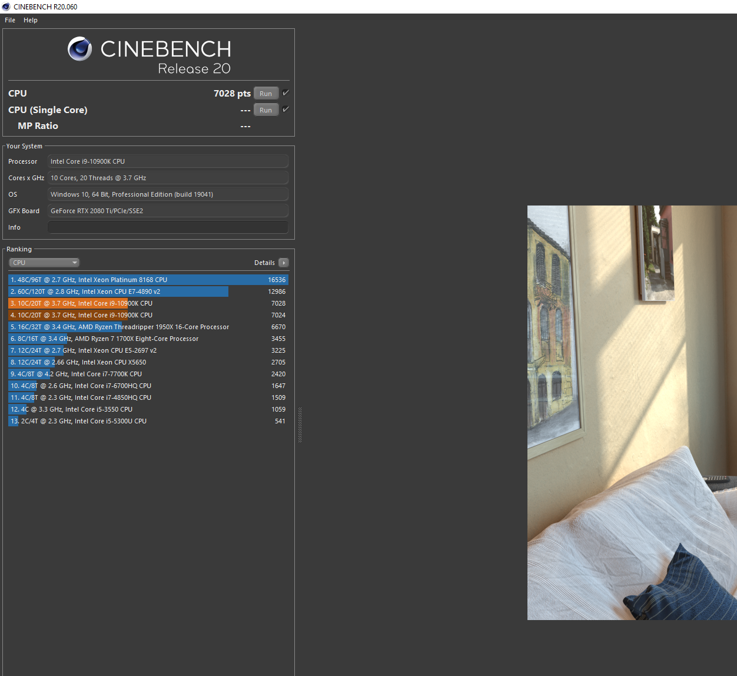Select the Core i5-3550 ranking row
The width and height of the screenshot is (737, 676).
tap(148, 409)
